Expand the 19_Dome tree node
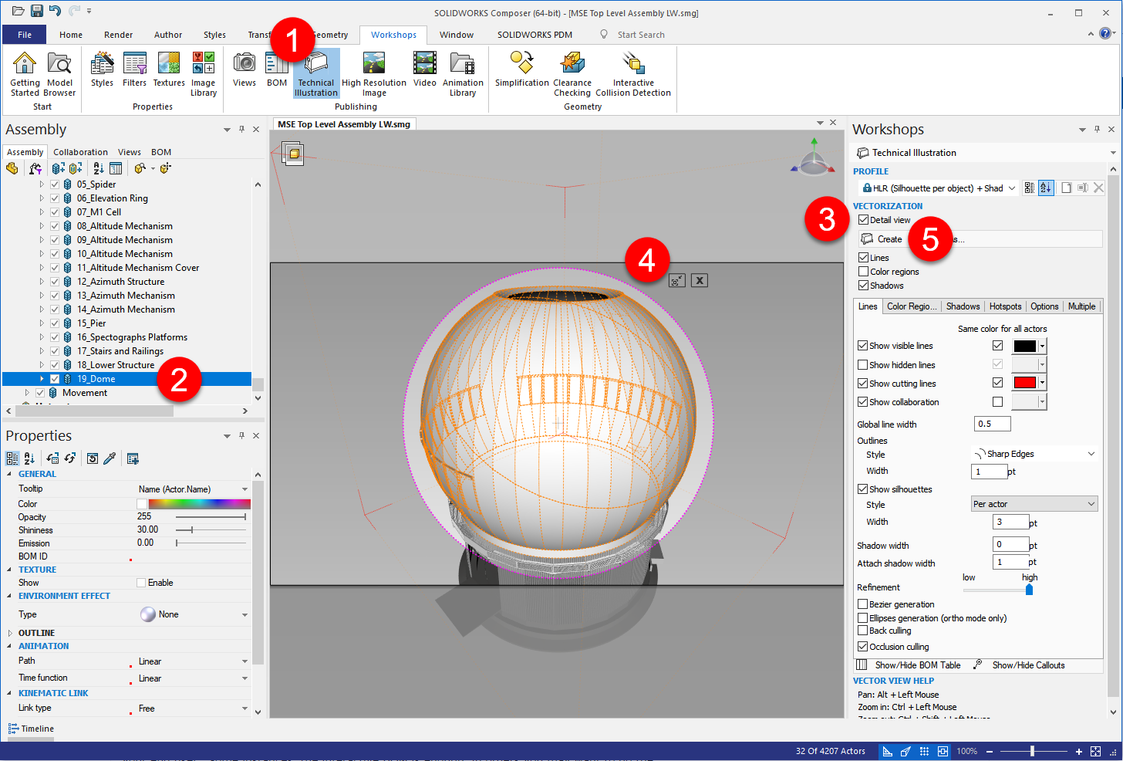This screenshot has height=761, width=1123. (x=42, y=378)
